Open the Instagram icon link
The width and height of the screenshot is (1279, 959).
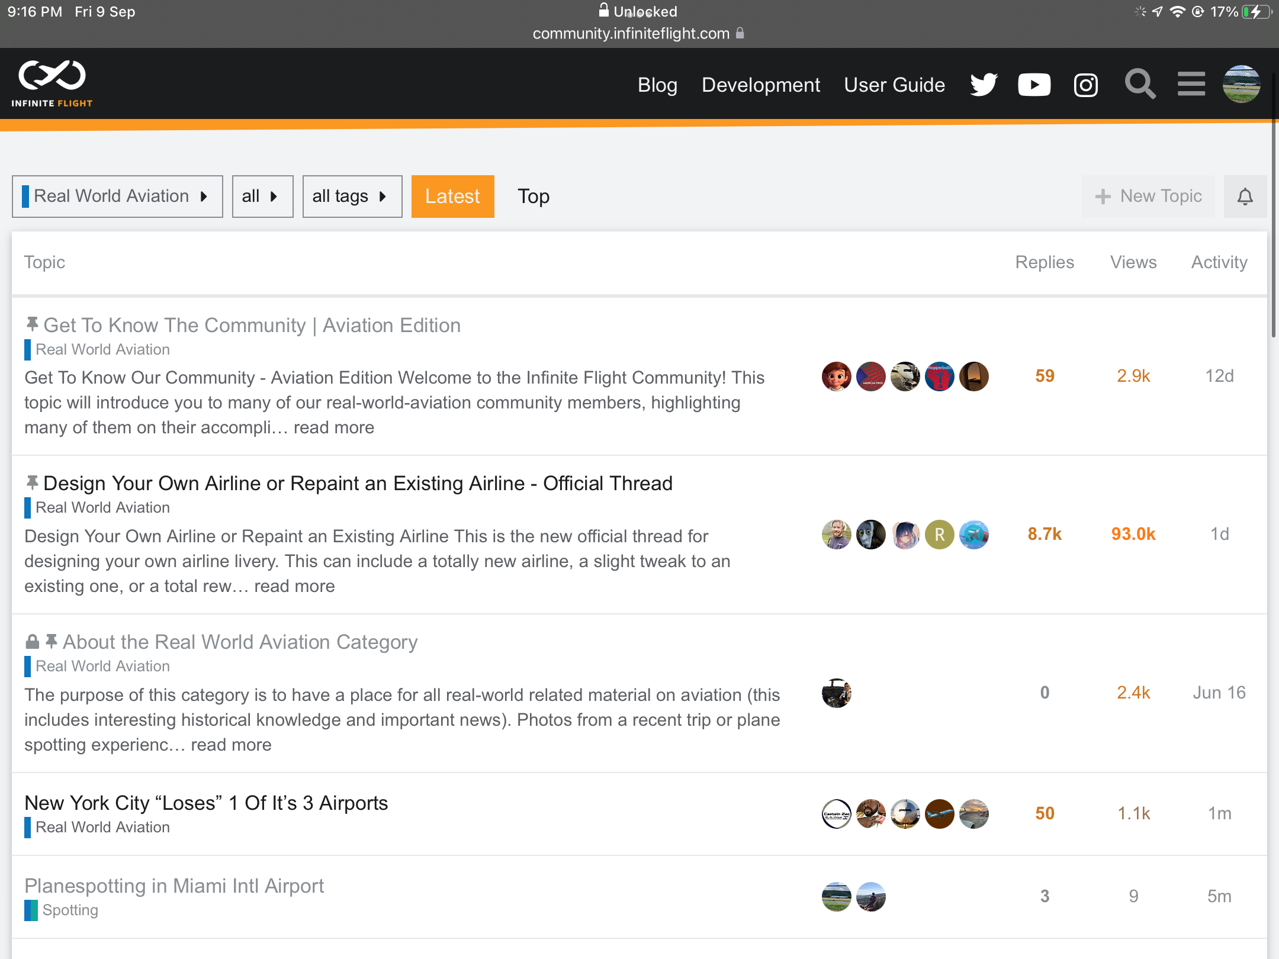point(1085,85)
